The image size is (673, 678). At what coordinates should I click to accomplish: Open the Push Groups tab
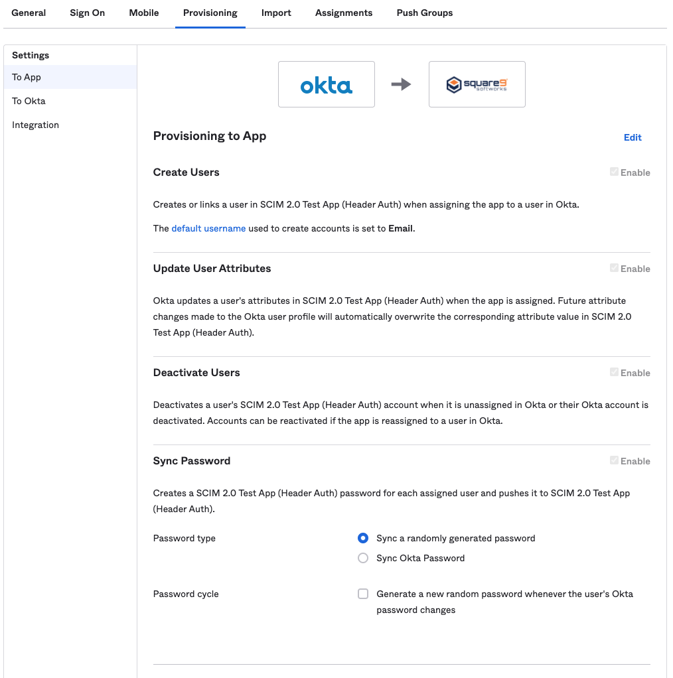point(425,13)
